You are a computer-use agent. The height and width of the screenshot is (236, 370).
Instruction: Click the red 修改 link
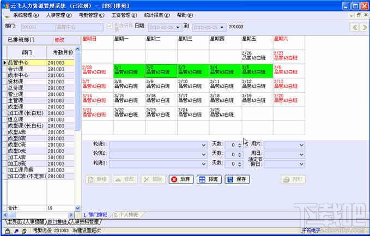click(x=59, y=40)
